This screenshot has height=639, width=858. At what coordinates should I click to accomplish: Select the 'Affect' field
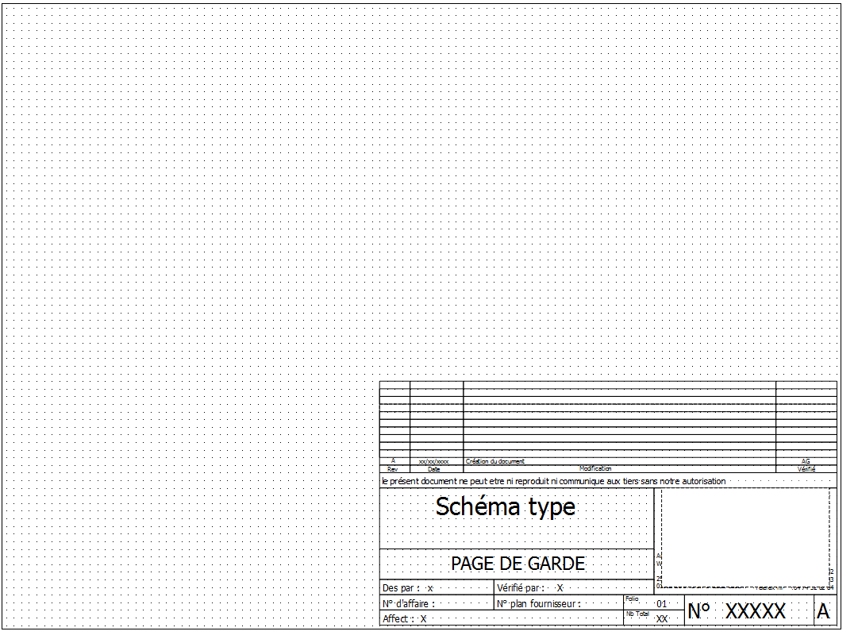tap(405, 619)
